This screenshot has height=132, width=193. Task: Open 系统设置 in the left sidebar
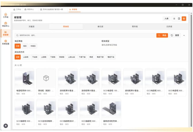[6, 42]
